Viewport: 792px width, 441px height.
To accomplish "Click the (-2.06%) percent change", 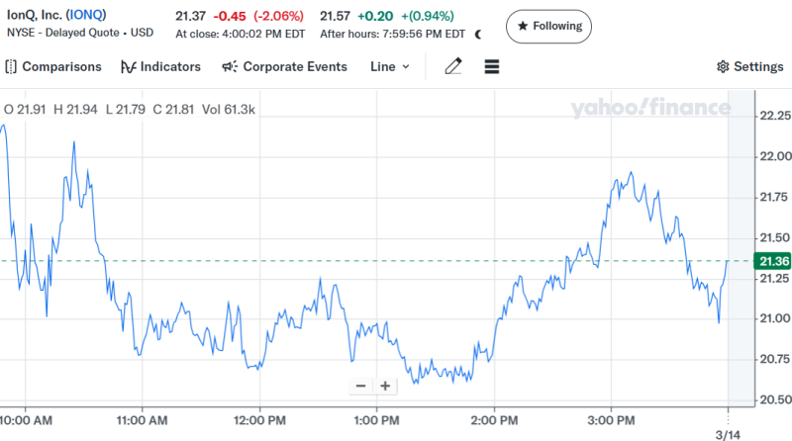I will point(279,16).
